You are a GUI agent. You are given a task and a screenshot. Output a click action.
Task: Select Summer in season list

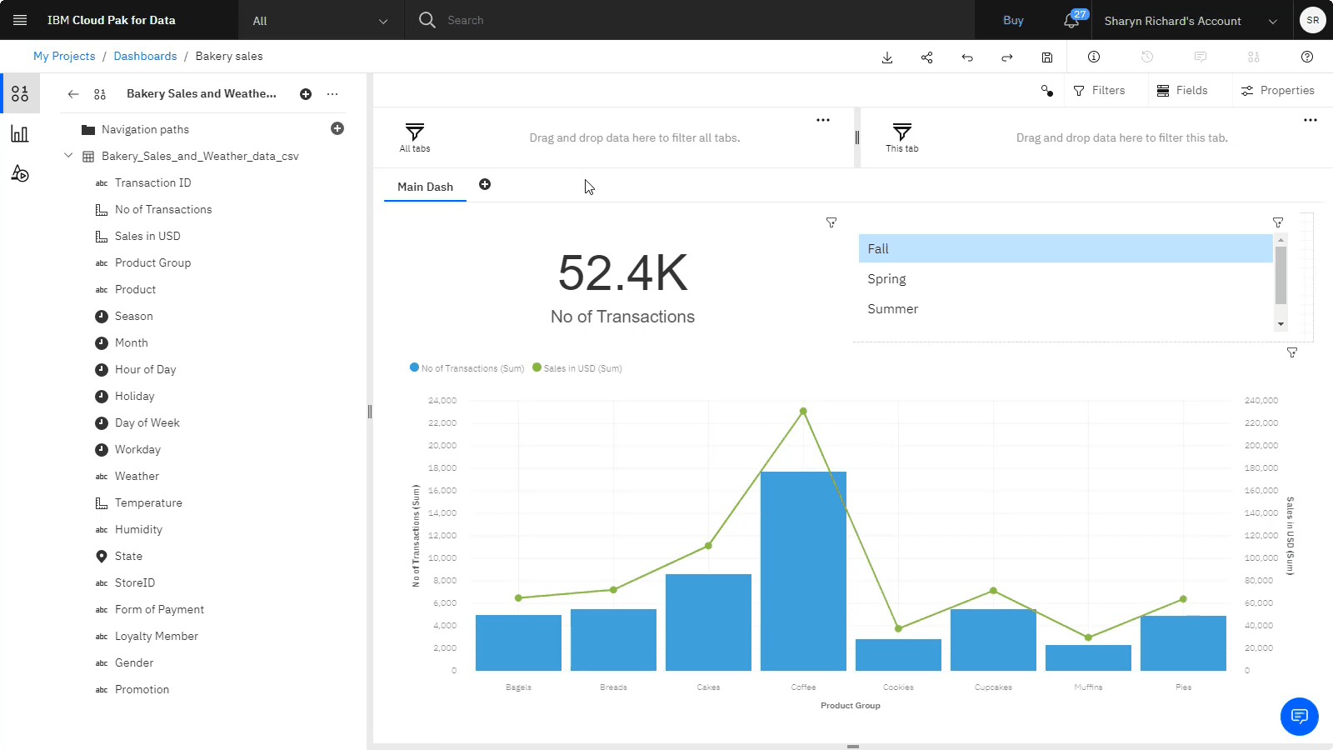[x=1066, y=308]
